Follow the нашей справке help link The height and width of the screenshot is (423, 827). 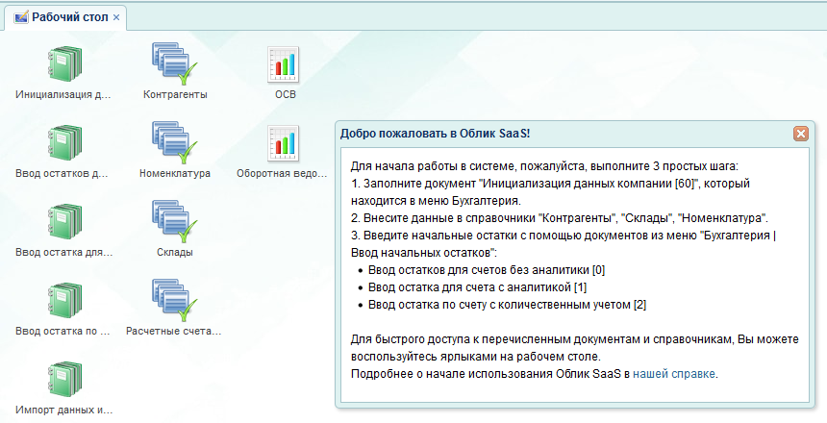(x=673, y=374)
